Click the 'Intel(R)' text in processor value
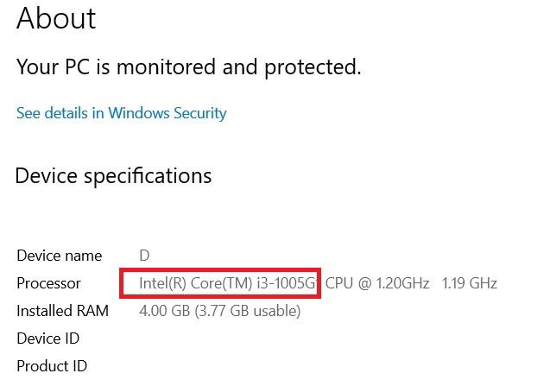This screenshot has width=550, height=386. pyautogui.click(x=162, y=283)
